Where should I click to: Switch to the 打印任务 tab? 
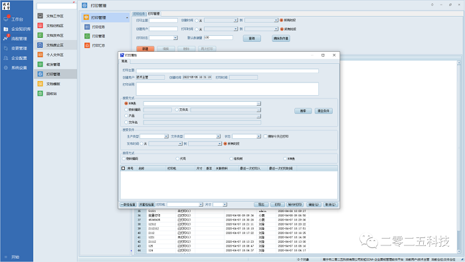[139, 14]
